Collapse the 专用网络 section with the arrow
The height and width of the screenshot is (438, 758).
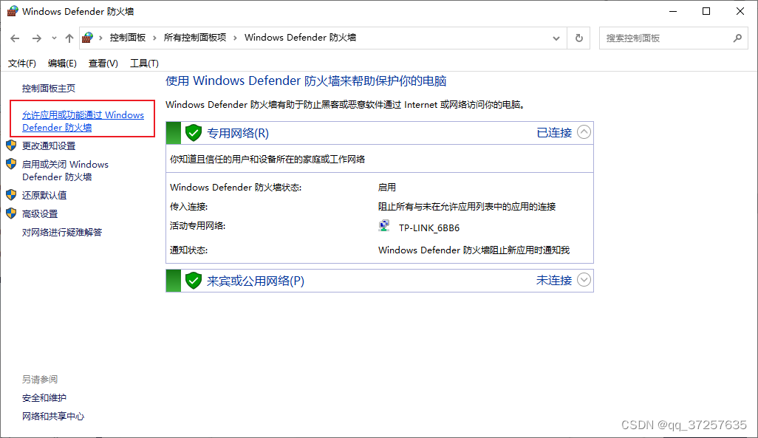pyautogui.click(x=584, y=132)
